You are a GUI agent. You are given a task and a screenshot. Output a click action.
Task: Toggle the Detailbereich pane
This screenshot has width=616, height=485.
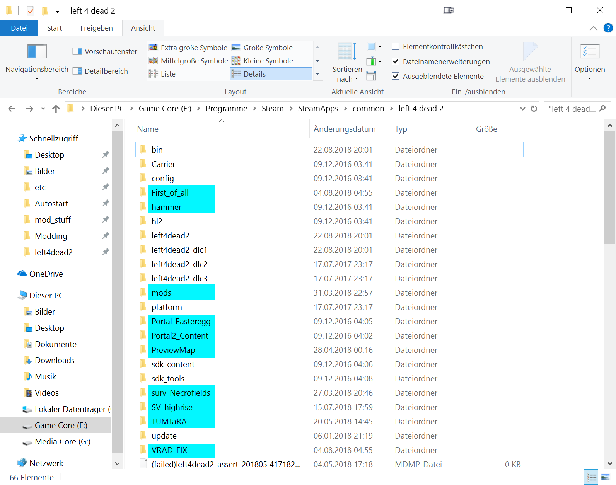point(100,71)
